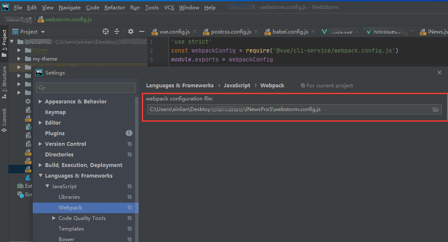The height and width of the screenshot is (242, 448).
Task: Click the collapse all icon in Project panel
Action: pyautogui.click(x=117, y=32)
